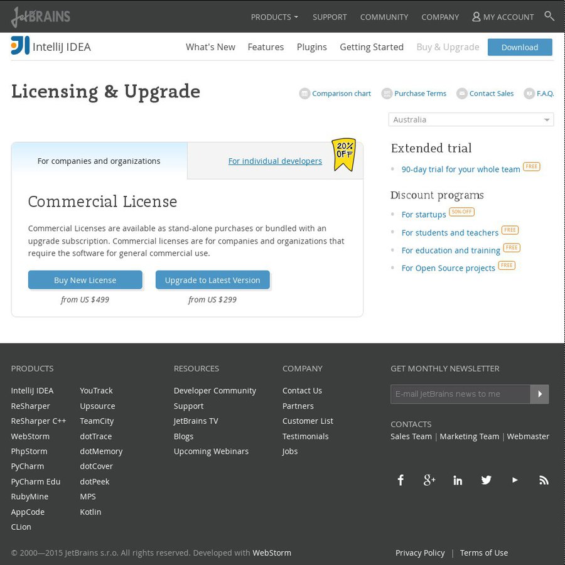565x565 pixels.
Task: Expand the Products dropdown menu
Action: click(x=274, y=17)
